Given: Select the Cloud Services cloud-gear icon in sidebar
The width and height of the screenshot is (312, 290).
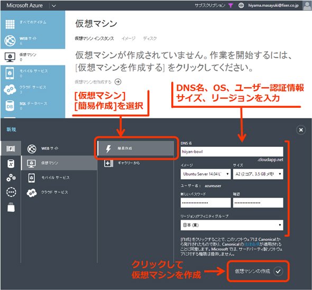Looking at the screenshot, I should click(10, 89).
